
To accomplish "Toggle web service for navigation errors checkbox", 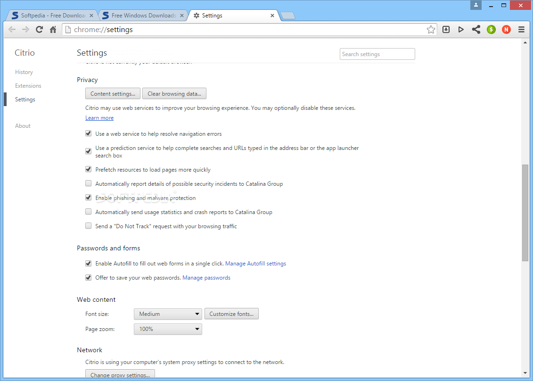I will (89, 133).
